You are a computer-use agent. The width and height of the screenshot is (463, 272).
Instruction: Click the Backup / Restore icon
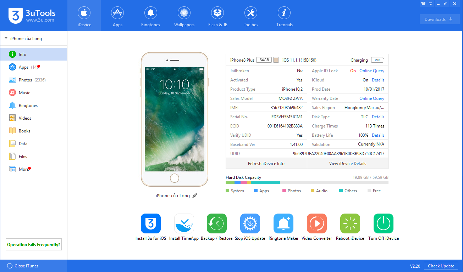pos(216,223)
